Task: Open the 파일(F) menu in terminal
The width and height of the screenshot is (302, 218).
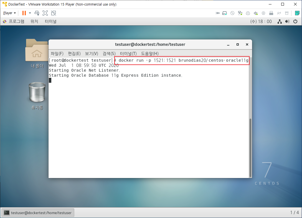Action: [57, 53]
